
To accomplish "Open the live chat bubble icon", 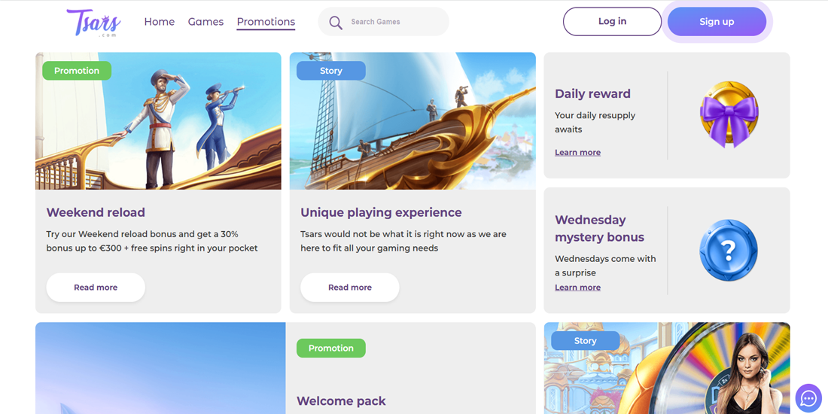I will coord(808,398).
